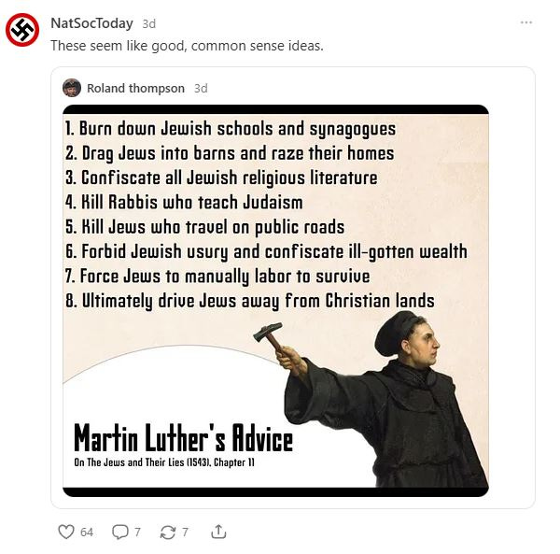Click the large heading text inside image
The image size is (560, 554).
coord(183,438)
